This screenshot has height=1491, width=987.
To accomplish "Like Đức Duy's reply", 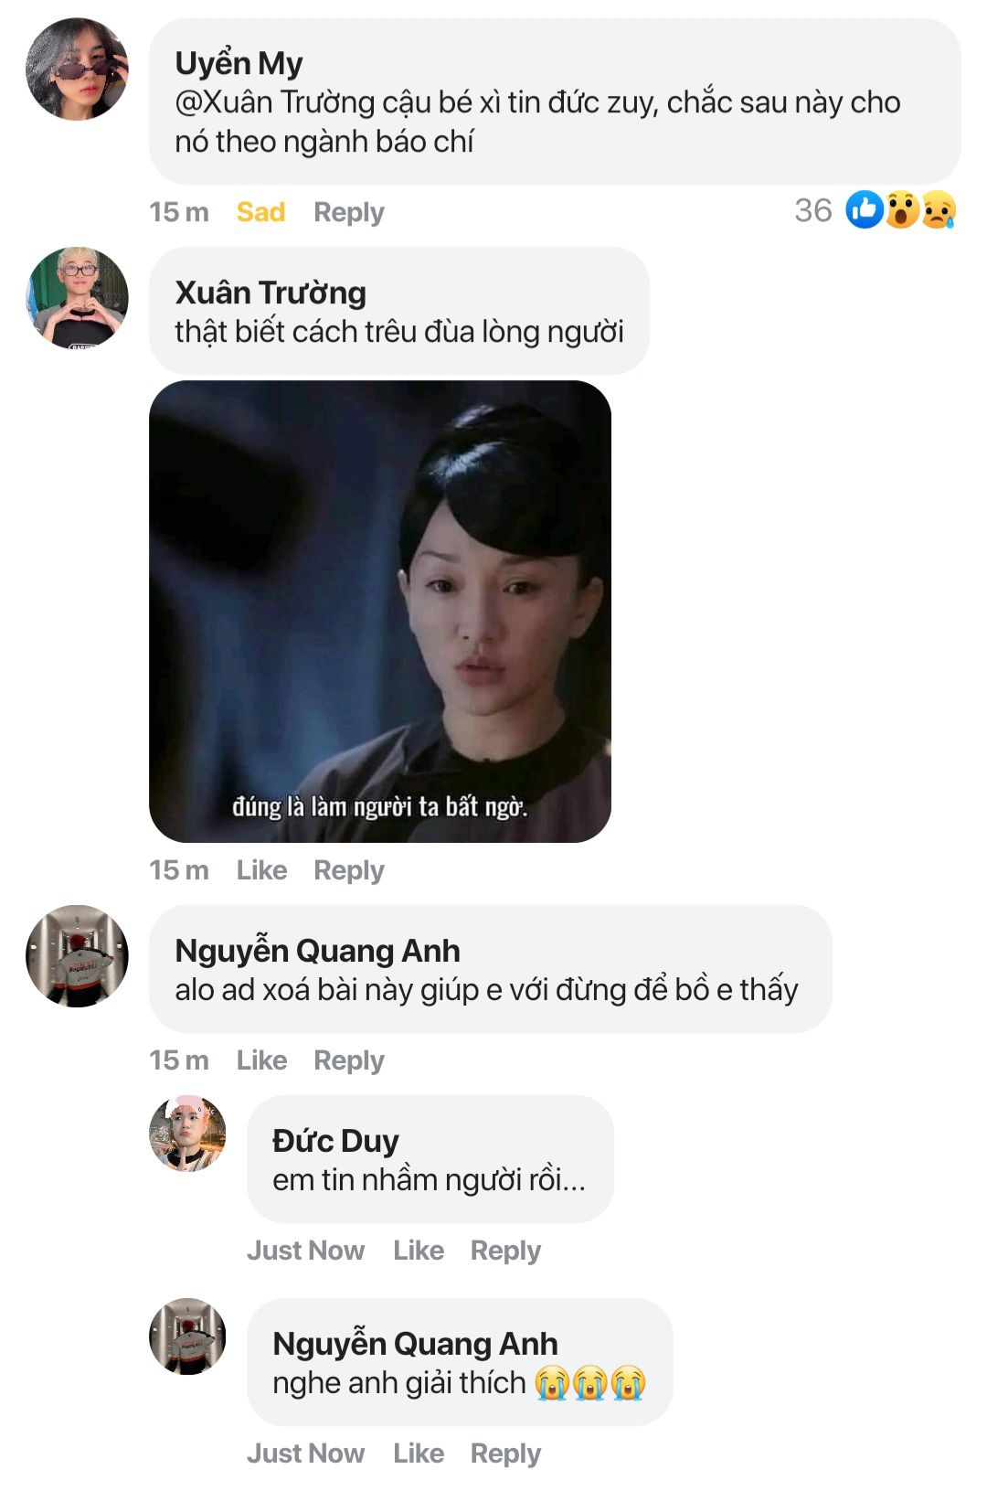I will [x=419, y=1251].
